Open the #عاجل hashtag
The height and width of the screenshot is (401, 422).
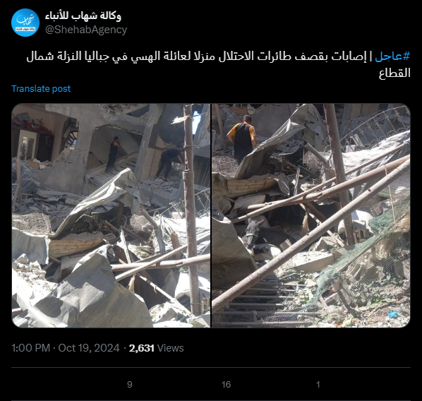pyautogui.click(x=392, y=56)
